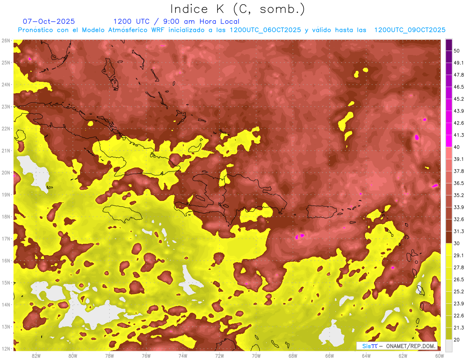Click the "26N" latitude label
The image size is (467, 361).
click(x=5, y=41)
